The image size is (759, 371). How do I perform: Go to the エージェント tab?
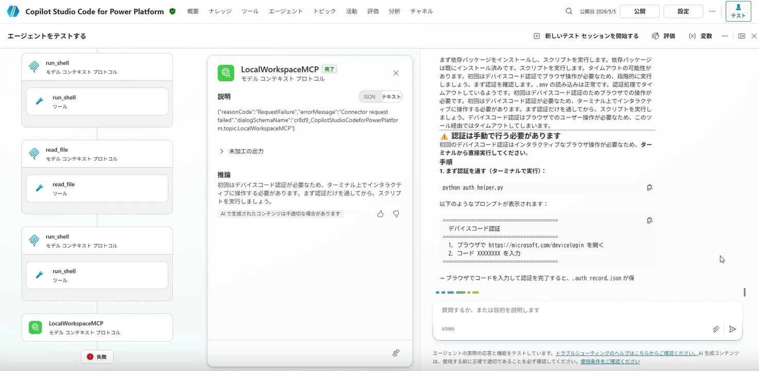[286, 11]
